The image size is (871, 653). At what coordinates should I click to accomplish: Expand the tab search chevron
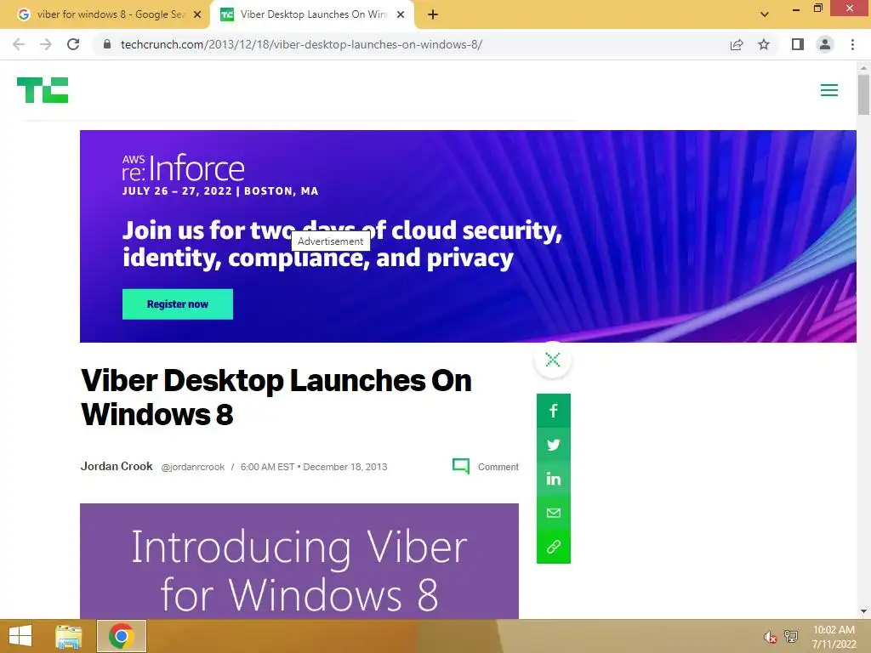pos(765,15)
